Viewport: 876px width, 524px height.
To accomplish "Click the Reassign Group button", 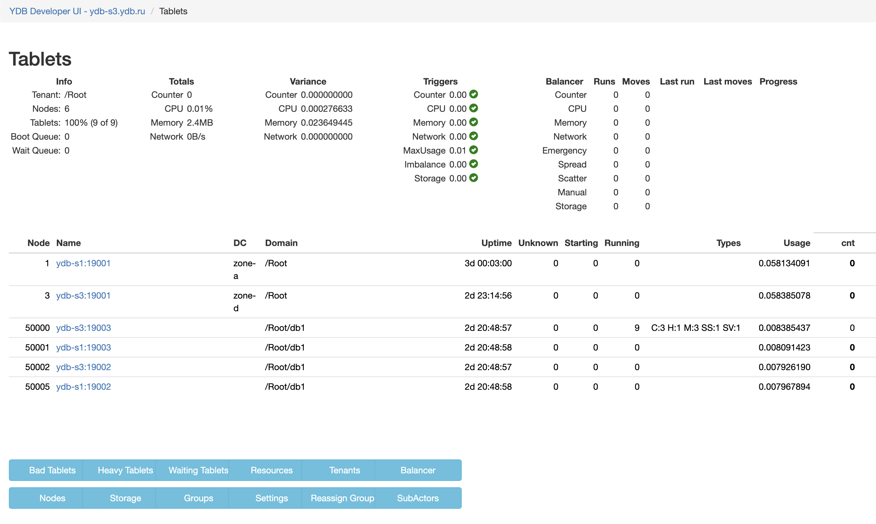I will pyautogui.click(x=342, y=498).
